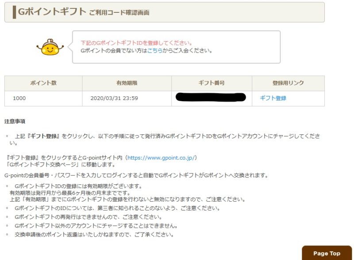Click the ポイント数 column header
The width and height of the screenshot is (354, 260).
(43, 83)
